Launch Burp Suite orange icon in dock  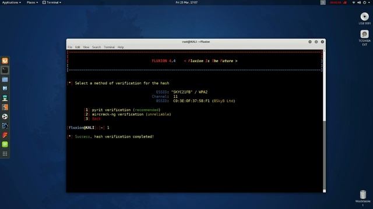coord(5,107)
